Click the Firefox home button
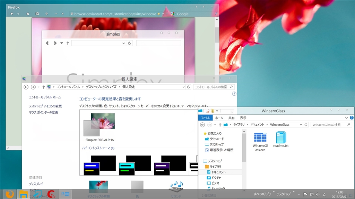This screenshot has height=199, width=355. [x=28, y=14]
